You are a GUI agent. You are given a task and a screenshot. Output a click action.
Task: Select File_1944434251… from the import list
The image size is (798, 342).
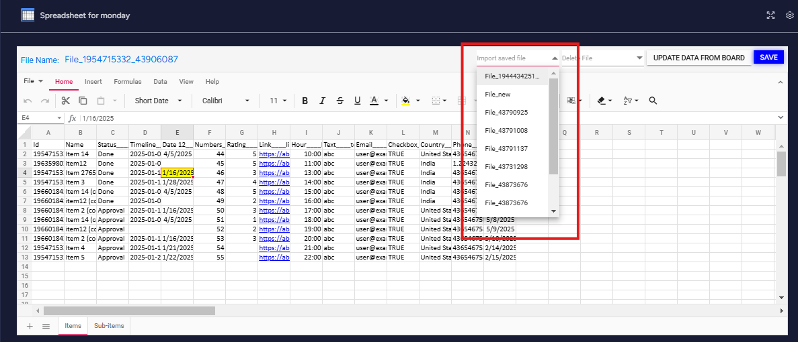(512, 76)
